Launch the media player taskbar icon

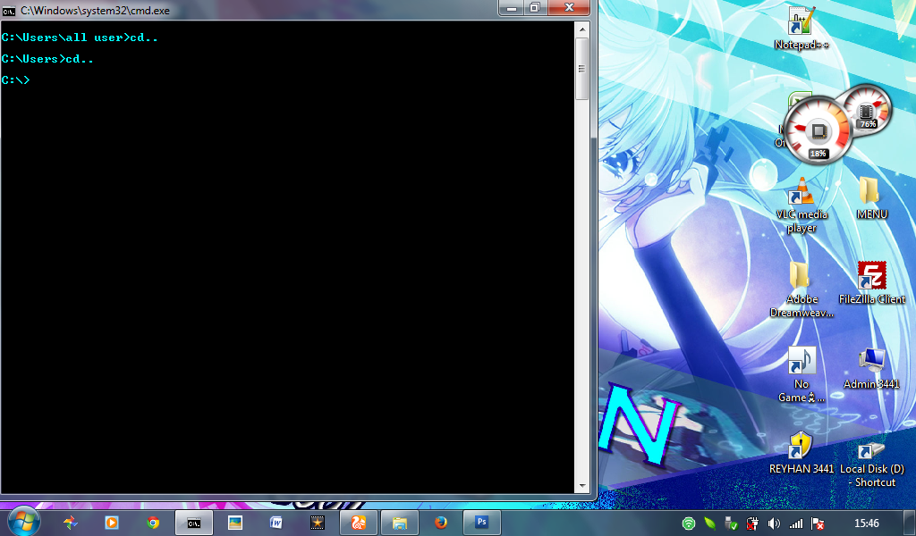click(x=112, y=523)
